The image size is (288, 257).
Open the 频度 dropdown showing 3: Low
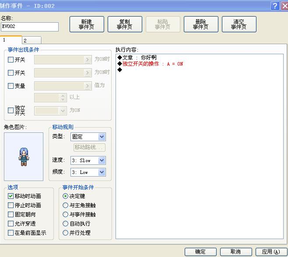coord(88,172)
